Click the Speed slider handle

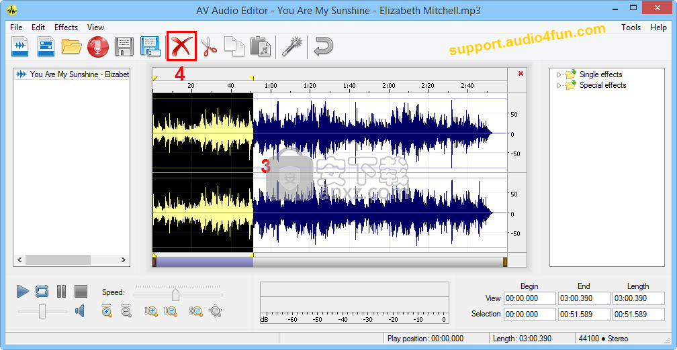176,294
